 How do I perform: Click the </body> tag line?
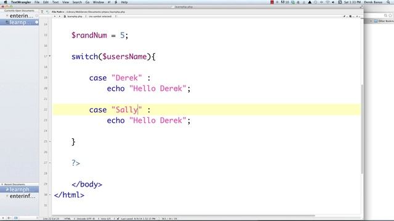click(87, 184)
